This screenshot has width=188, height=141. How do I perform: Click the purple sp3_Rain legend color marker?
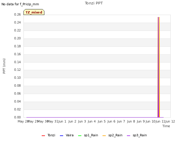[129, 136]
